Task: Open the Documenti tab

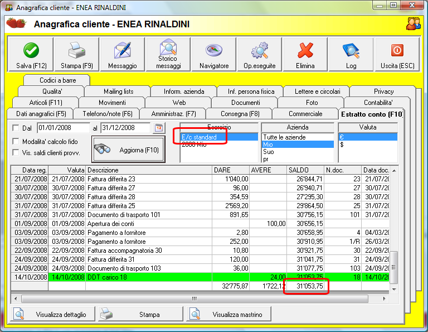Action: (245, 103)
